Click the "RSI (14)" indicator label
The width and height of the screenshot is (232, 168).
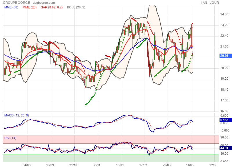10,138
